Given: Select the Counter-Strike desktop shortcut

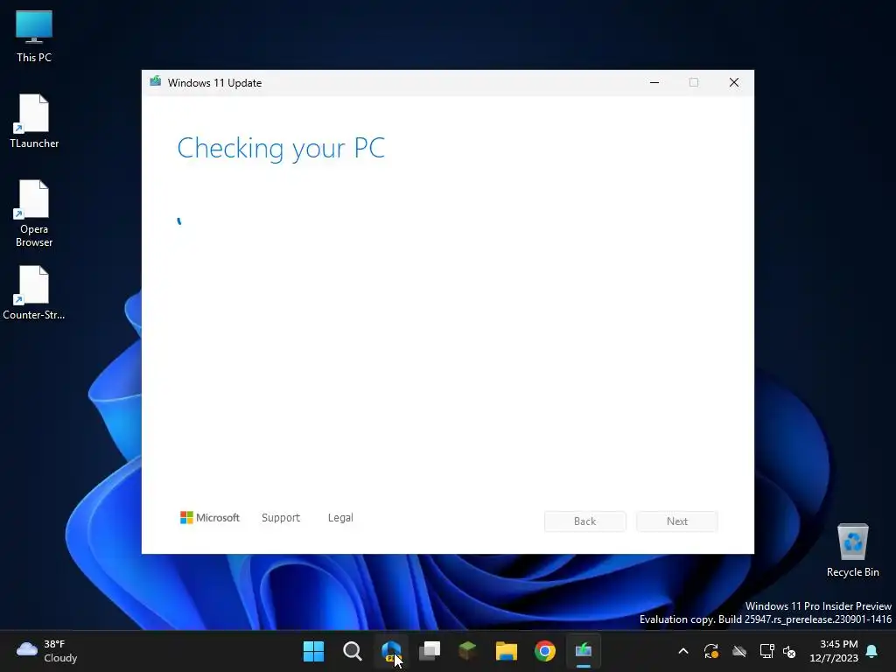Looking at the screenshot, I should (34, 292).
